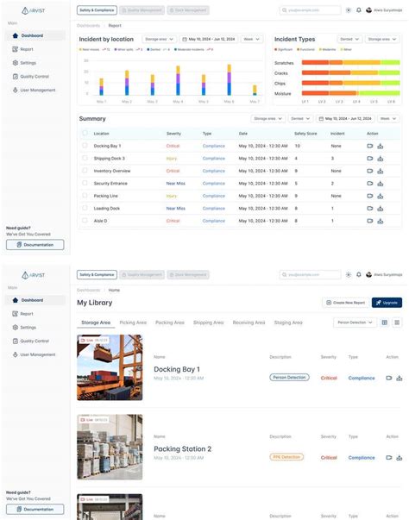
Task: Switch to grid view in My Library
Action: (385, 323)
